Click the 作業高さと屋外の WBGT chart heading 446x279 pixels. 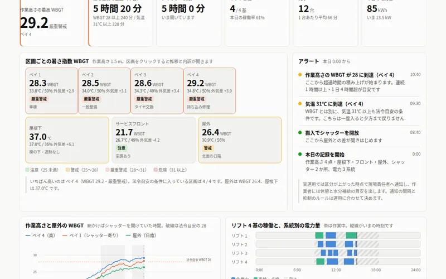point(55,225)
